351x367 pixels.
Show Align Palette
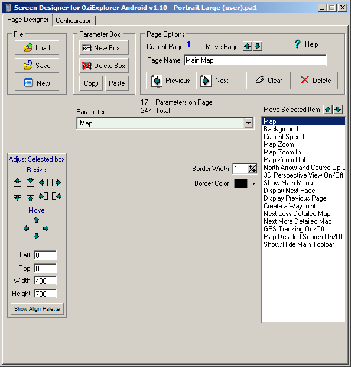pos(37,309)
